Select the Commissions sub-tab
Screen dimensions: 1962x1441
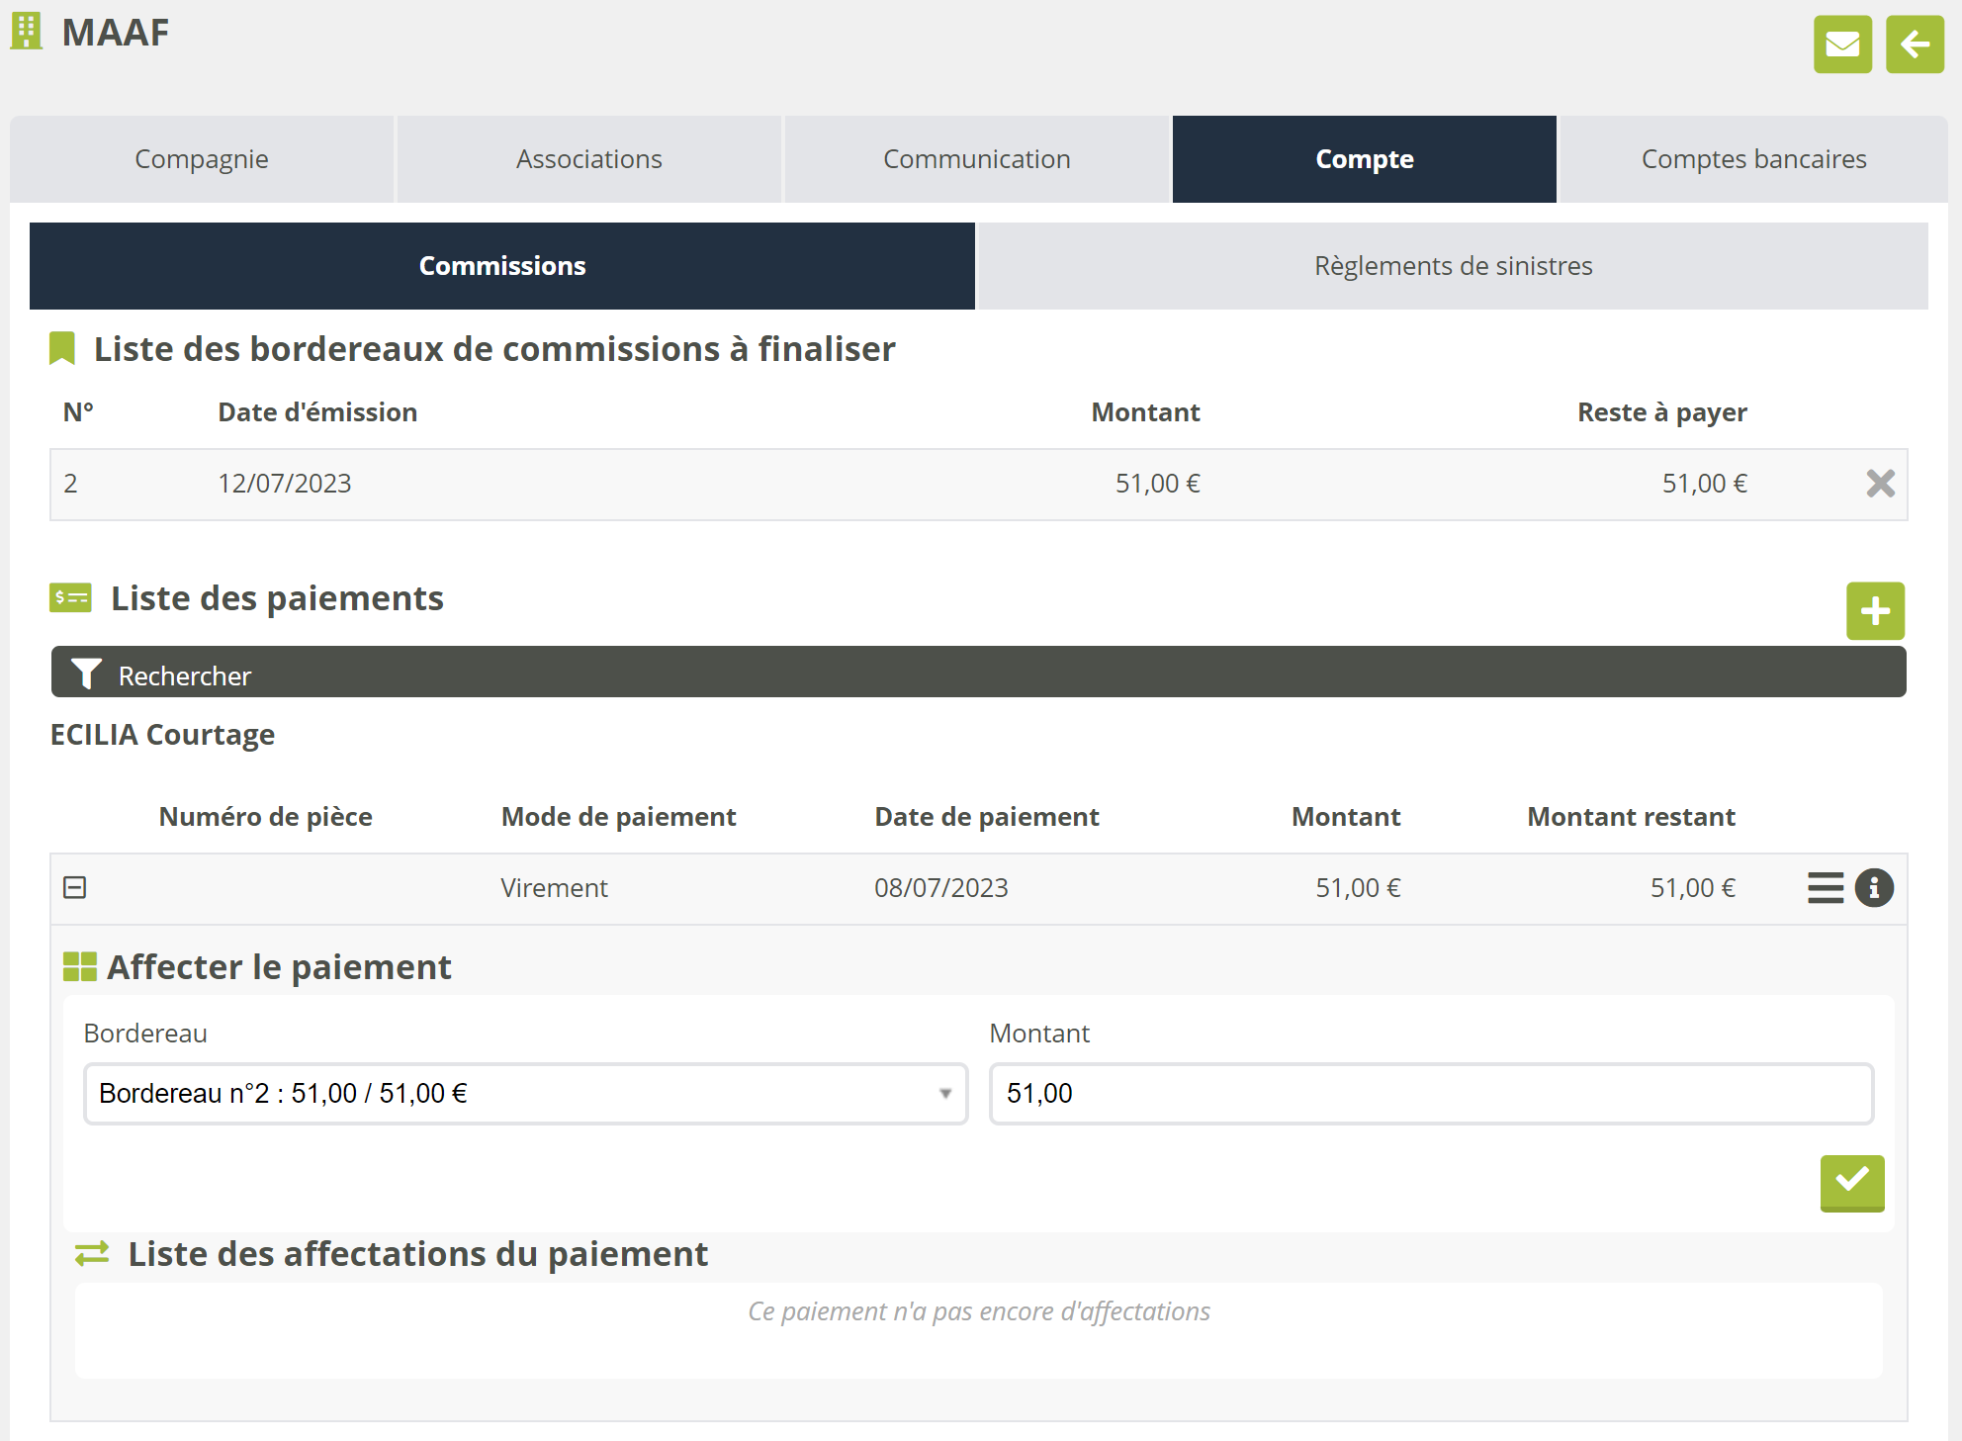502,266
